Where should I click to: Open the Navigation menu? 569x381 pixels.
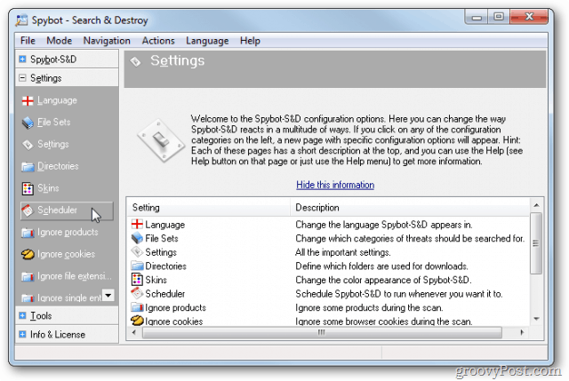point(107,41)
